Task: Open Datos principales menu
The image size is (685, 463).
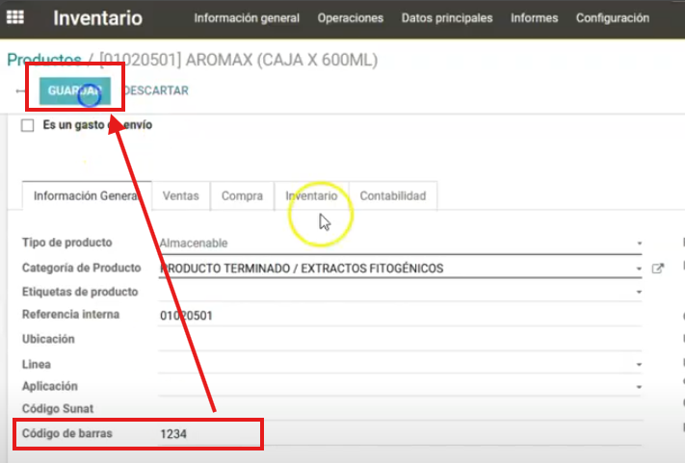Action: (x=447, y=18)
